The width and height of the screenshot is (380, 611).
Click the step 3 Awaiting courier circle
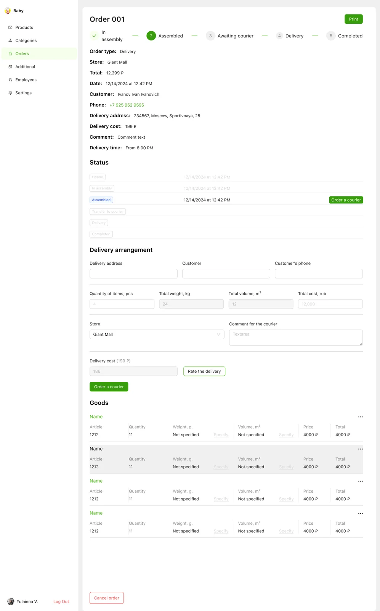(x=210, y=36)
